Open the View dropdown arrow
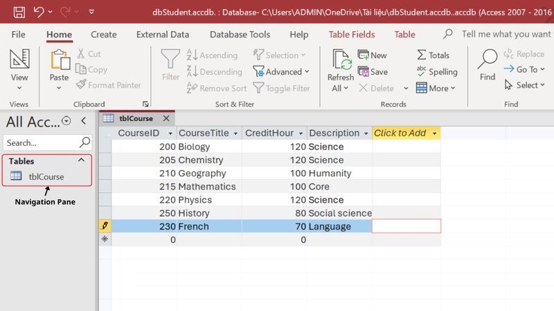This screenshot has height=311, width=554. point(19,88)
